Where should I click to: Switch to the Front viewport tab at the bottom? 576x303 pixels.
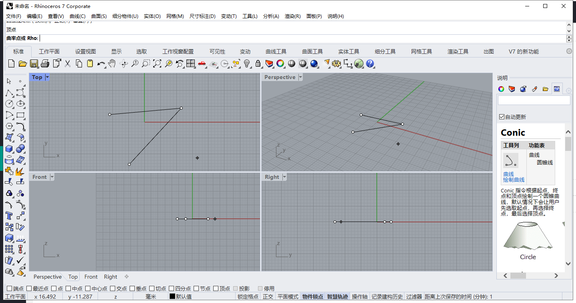(x=91, y=277)
